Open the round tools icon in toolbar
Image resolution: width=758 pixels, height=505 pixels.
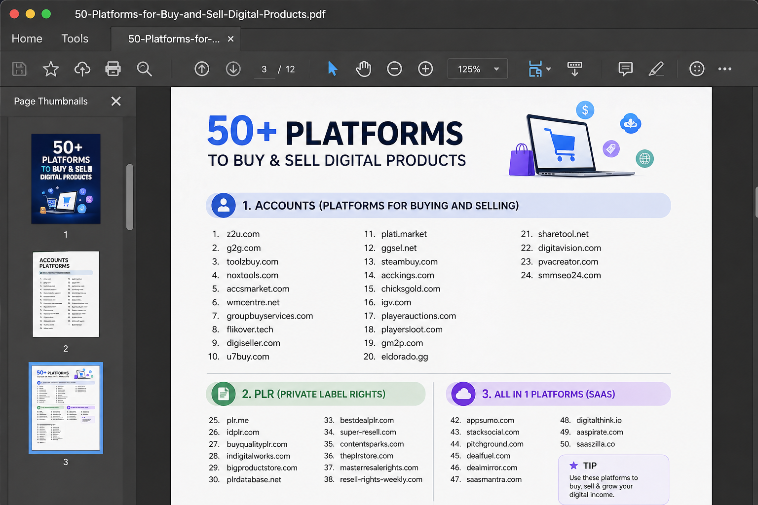click(x=697, y=69)
